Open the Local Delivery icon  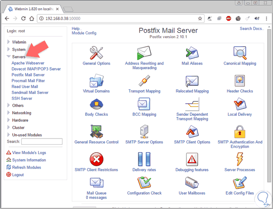coord(240,104)
